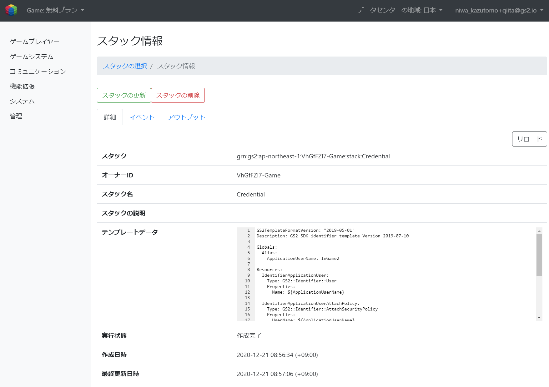Viewport: 549px width, 387px height.
Task: Click the template editor scrollbar thumb
Action: point(539,255)
